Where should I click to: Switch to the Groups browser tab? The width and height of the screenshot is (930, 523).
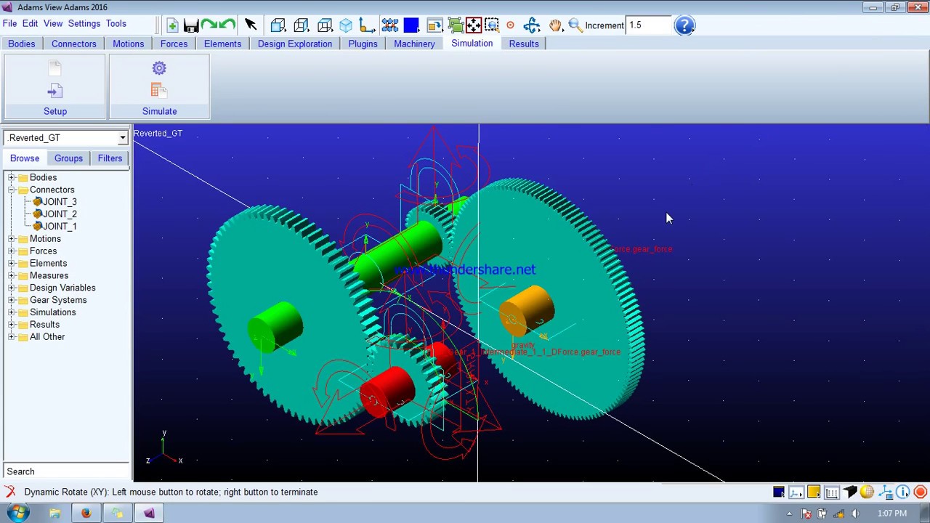(68, 158)
